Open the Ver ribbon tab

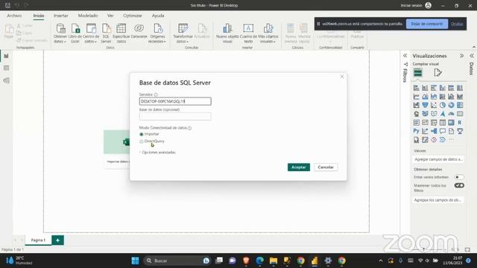pyautogui.click(x=110, y=16)
